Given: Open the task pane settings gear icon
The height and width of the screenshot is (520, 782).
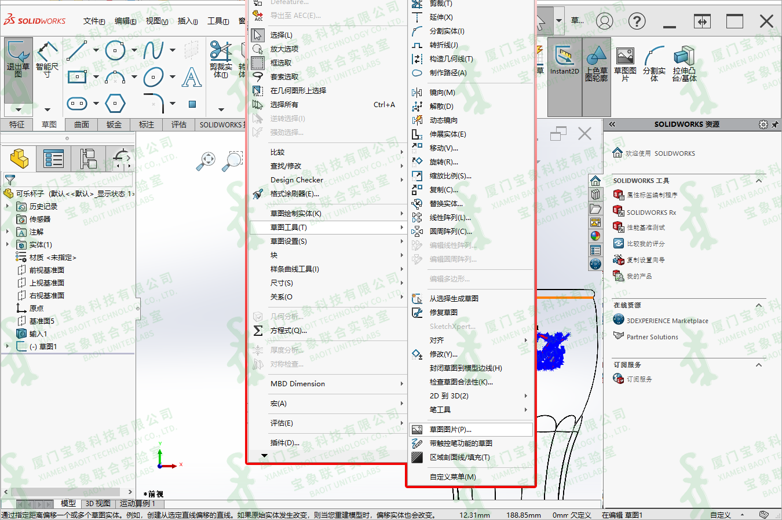Looking at the screenshot, I should [763, 124].
